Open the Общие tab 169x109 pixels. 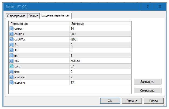(33, 16)
